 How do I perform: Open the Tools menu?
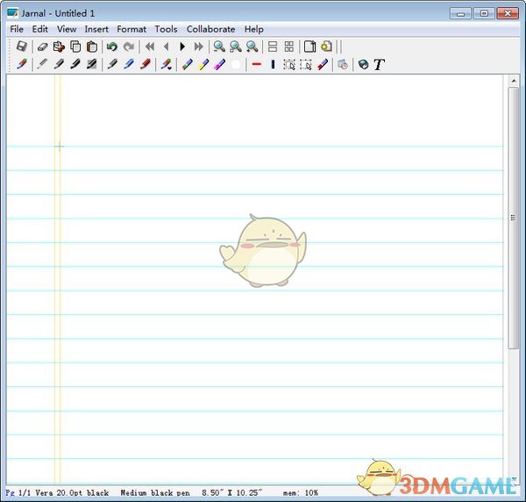point(166,29)
